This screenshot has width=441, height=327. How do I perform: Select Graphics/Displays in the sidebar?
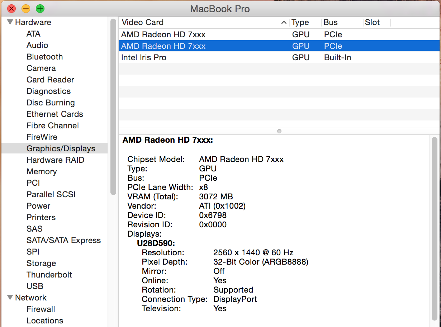tap(54, 148)
